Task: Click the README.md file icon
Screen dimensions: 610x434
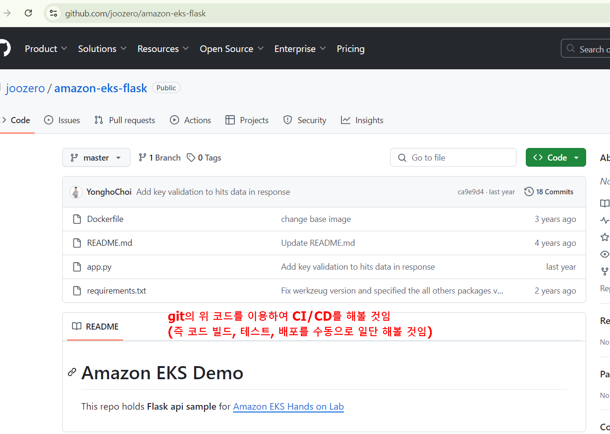Action: tap(77, 243)
